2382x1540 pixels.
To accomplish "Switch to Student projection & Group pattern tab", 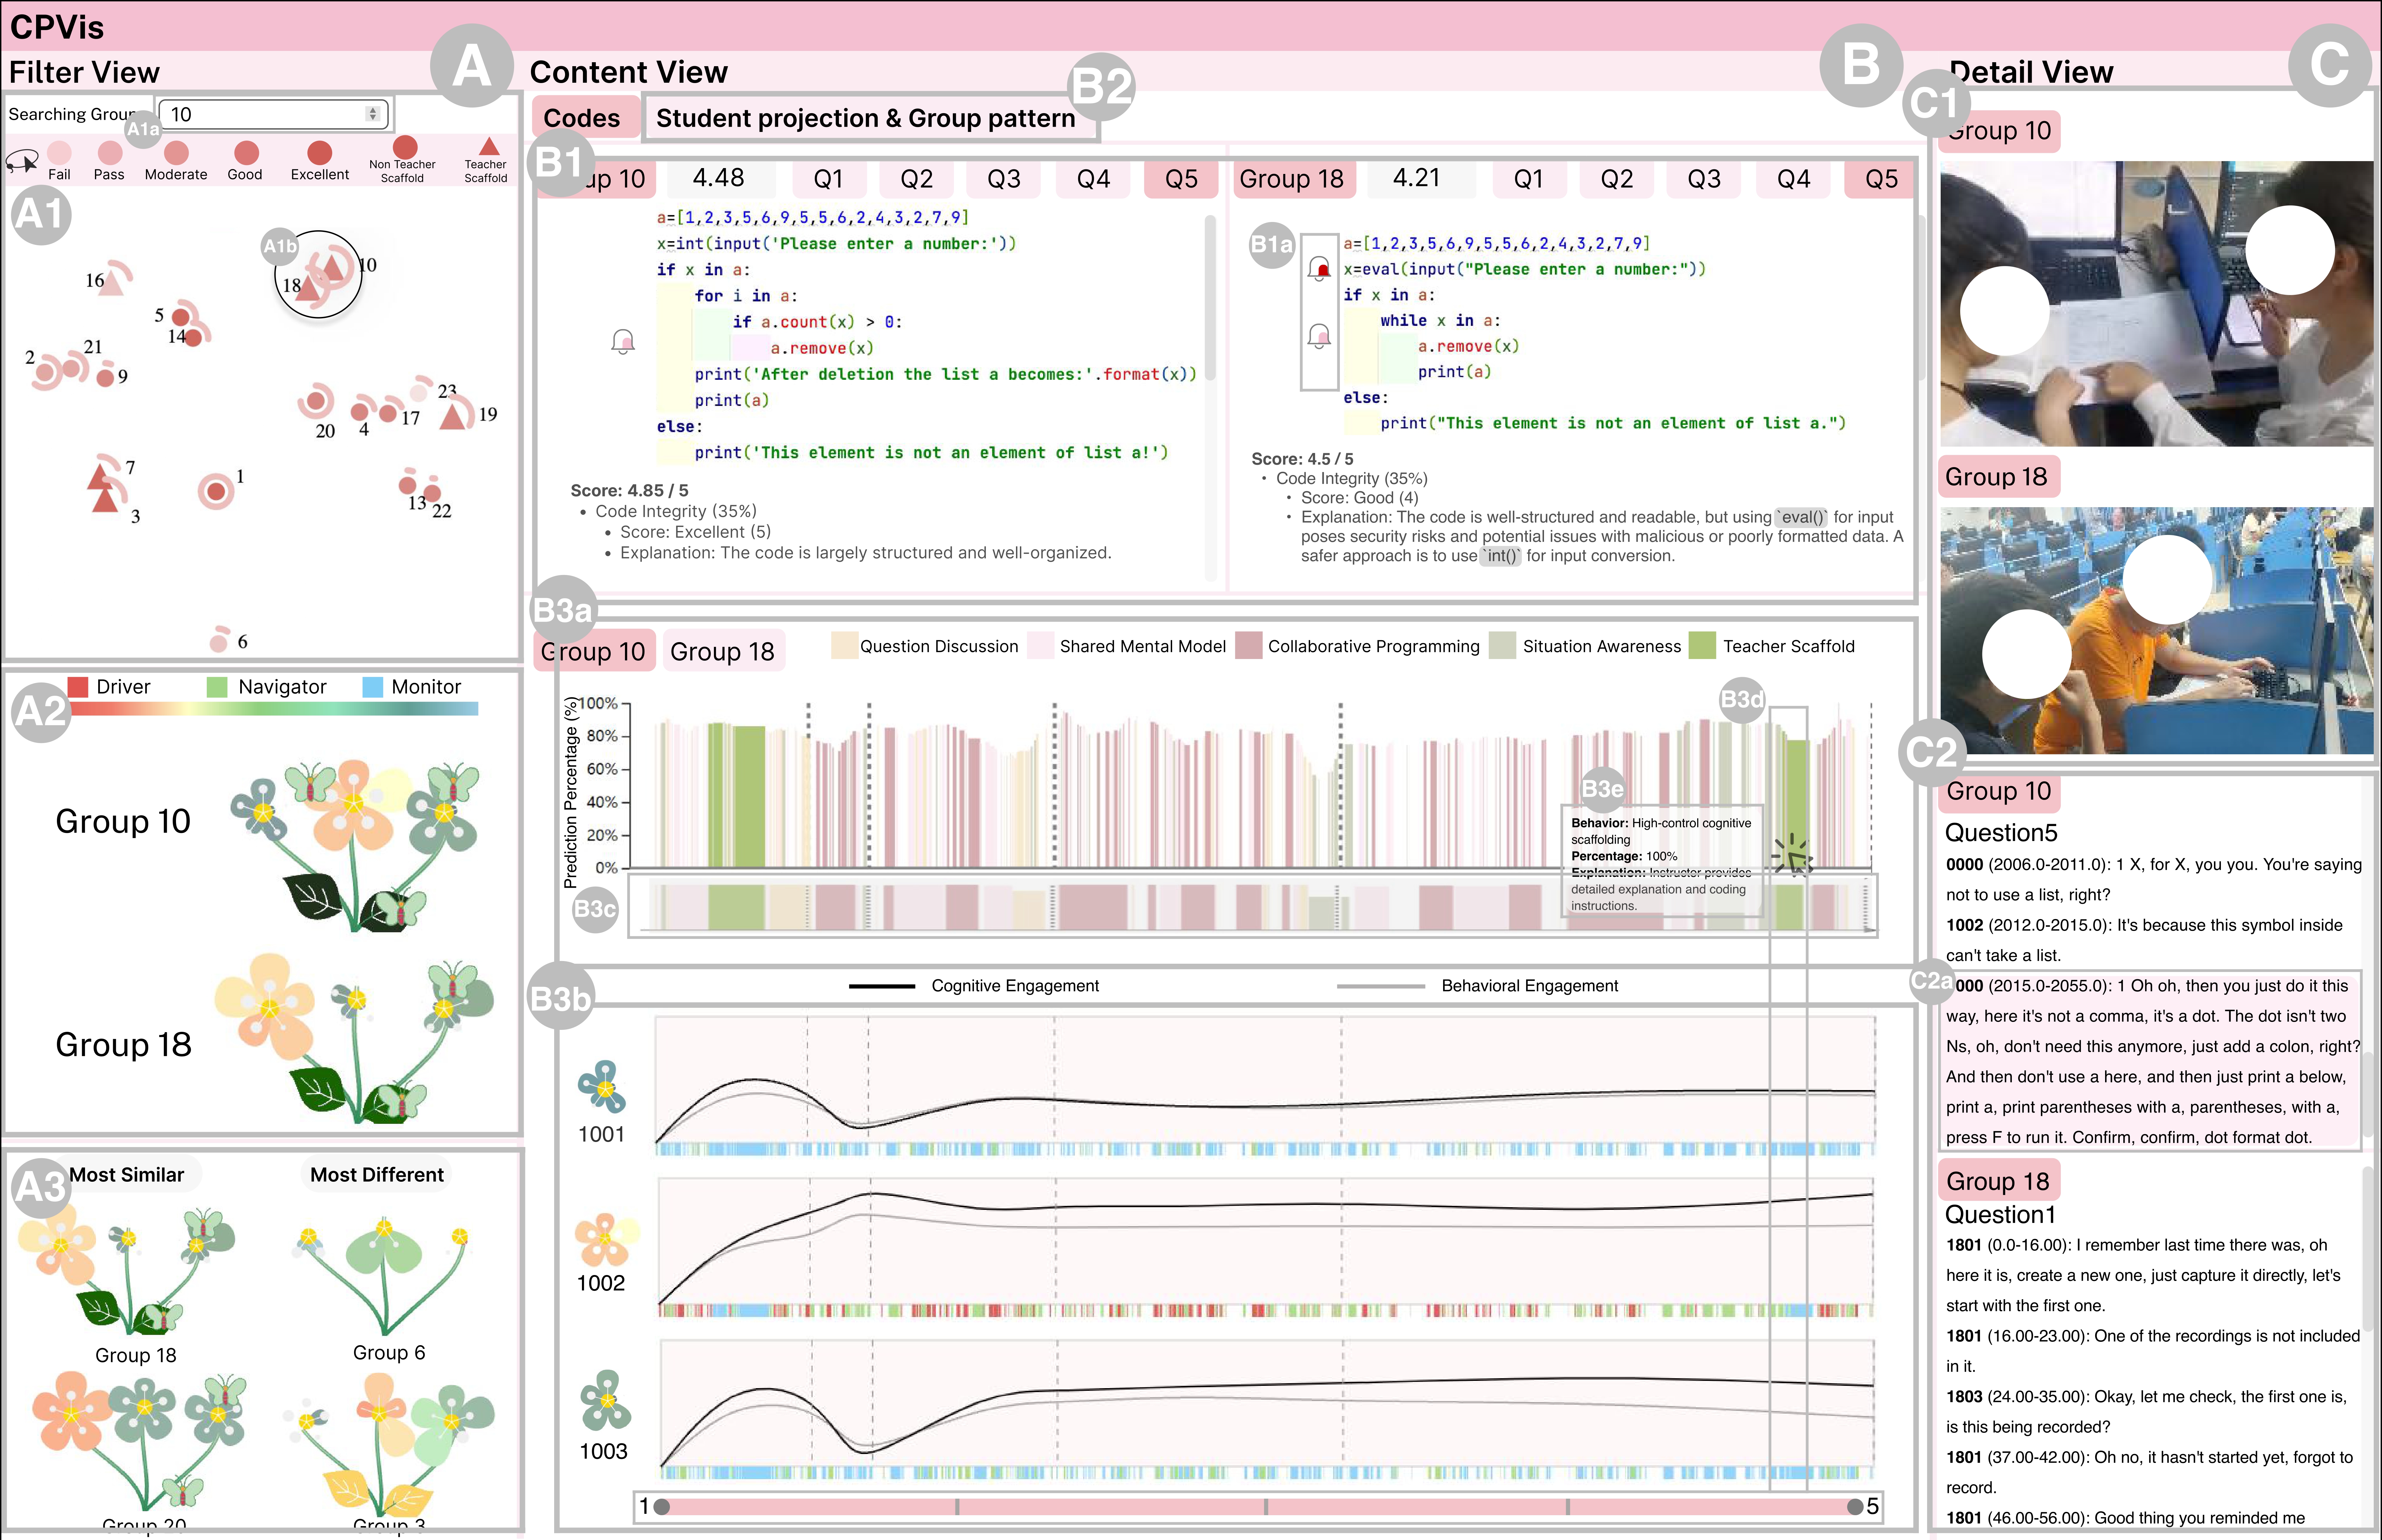I will 866,118.
